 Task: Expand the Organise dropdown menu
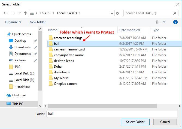click(13, 22)
